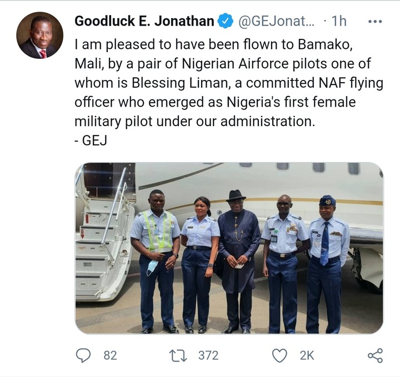Click the reply speech bubble icon
Image resolution: width=400 pixels, height=377 pixels.
pos(83,355)
